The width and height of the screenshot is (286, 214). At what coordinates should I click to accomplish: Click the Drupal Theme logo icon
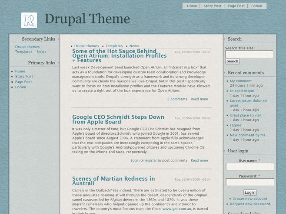coord(29,20)
